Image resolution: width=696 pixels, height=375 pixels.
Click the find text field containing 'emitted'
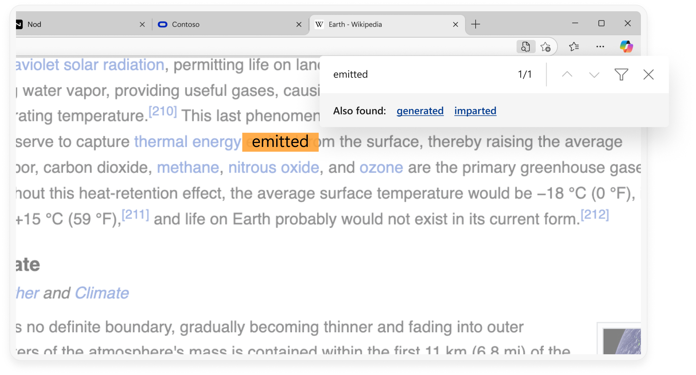coord(421,74)
